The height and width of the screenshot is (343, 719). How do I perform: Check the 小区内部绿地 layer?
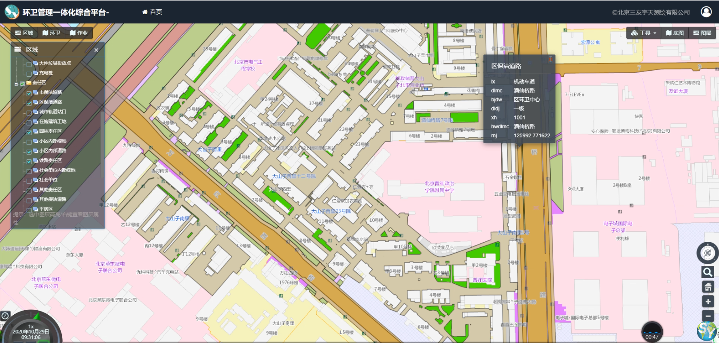[x=29, y=142]
